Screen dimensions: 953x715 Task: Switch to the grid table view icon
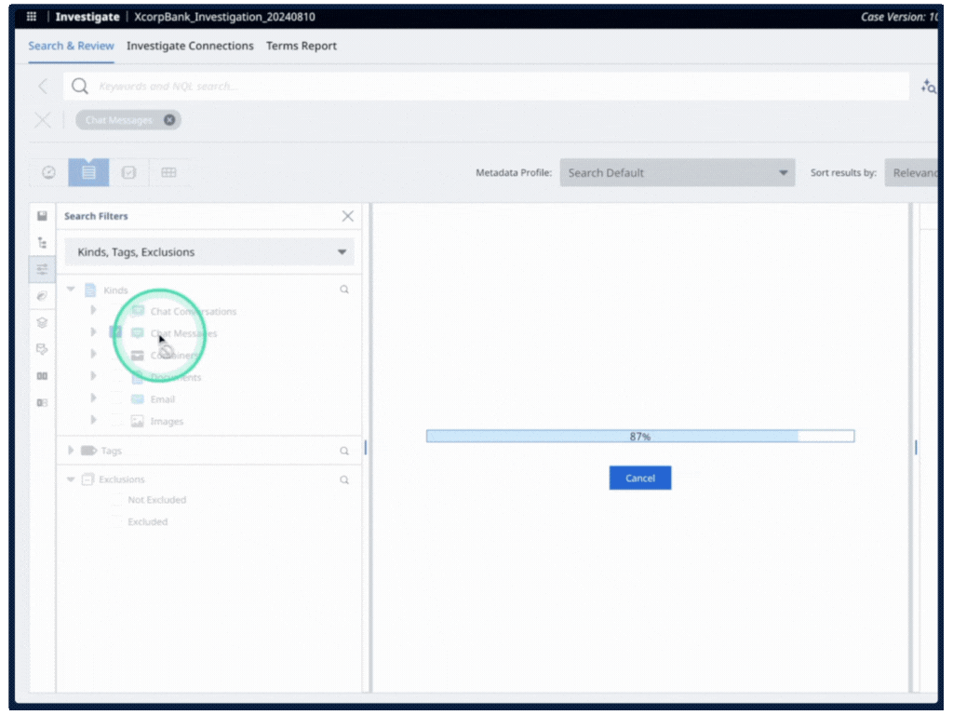point(169,172)
